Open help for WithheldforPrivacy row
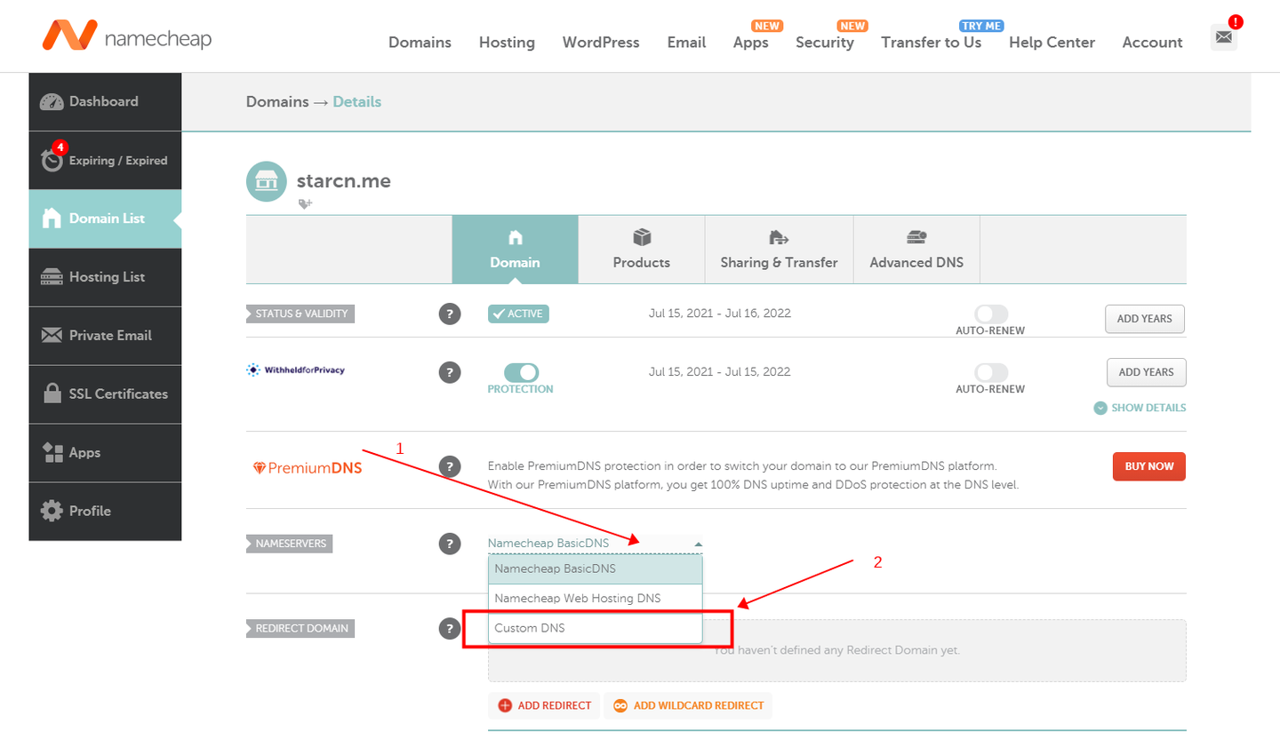Image resolution: width=1280 pixels, height=755 pixels. [450, 372]
